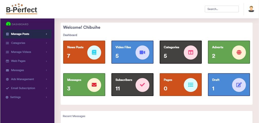Focus the Search input field
259x123 pixels.
(222, 9)
